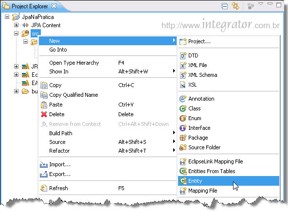This screenshot has height=212, width=288.
Task: Open the Refactor submenu
Action: pyautogui.click(x=108, y=151)
